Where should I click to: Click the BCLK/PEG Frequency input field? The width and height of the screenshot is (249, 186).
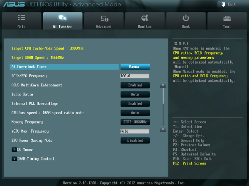tap(134, 76)
